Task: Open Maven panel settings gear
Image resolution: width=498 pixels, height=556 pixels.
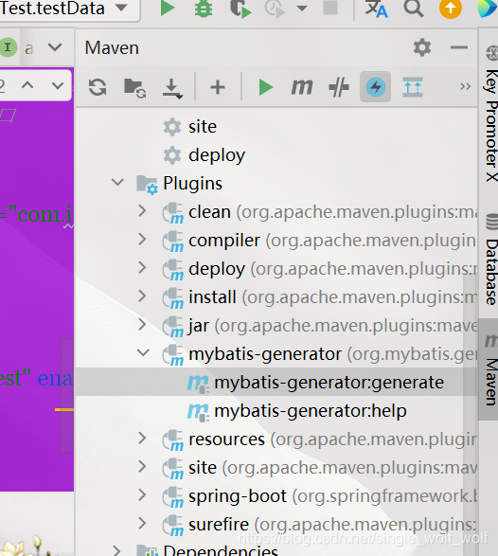Action: 422,47
